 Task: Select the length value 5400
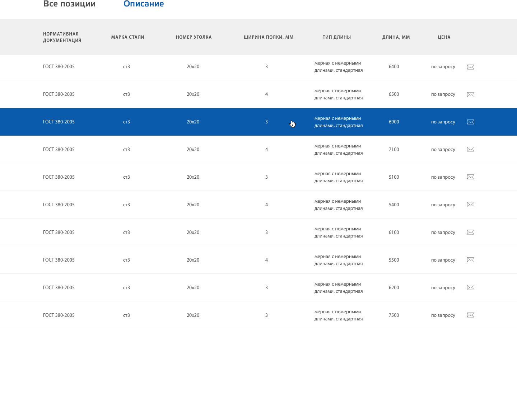click(x=394, y=205)
